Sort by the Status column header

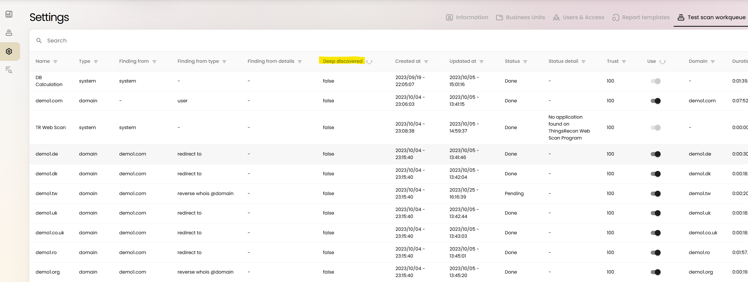[512, 61]
